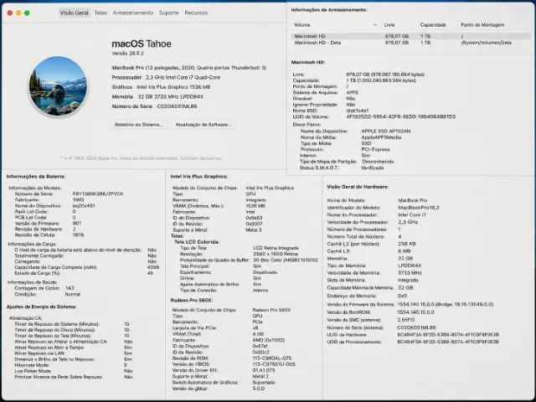Click the Switch Automático de Gráficos label
The image size is (536, 402).
(205, 383)
